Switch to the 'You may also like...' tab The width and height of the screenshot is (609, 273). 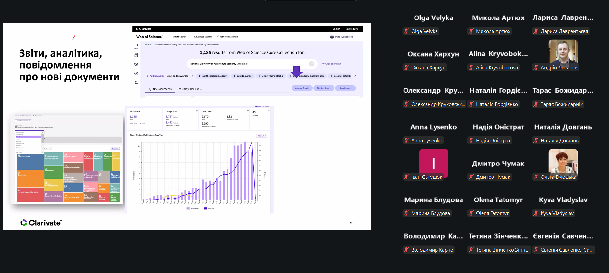click(x=190, y=89)
